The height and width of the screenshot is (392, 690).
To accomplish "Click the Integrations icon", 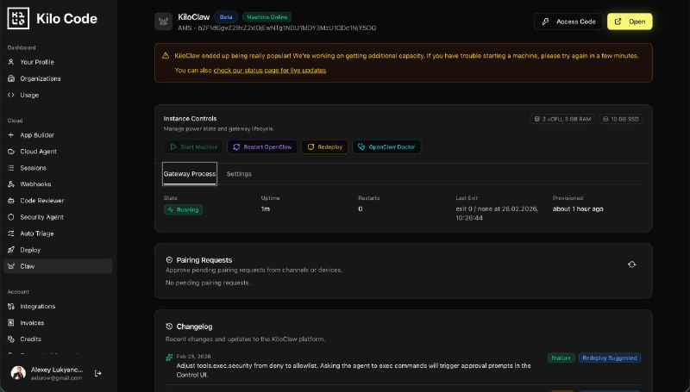I will (x=11, y=307).
